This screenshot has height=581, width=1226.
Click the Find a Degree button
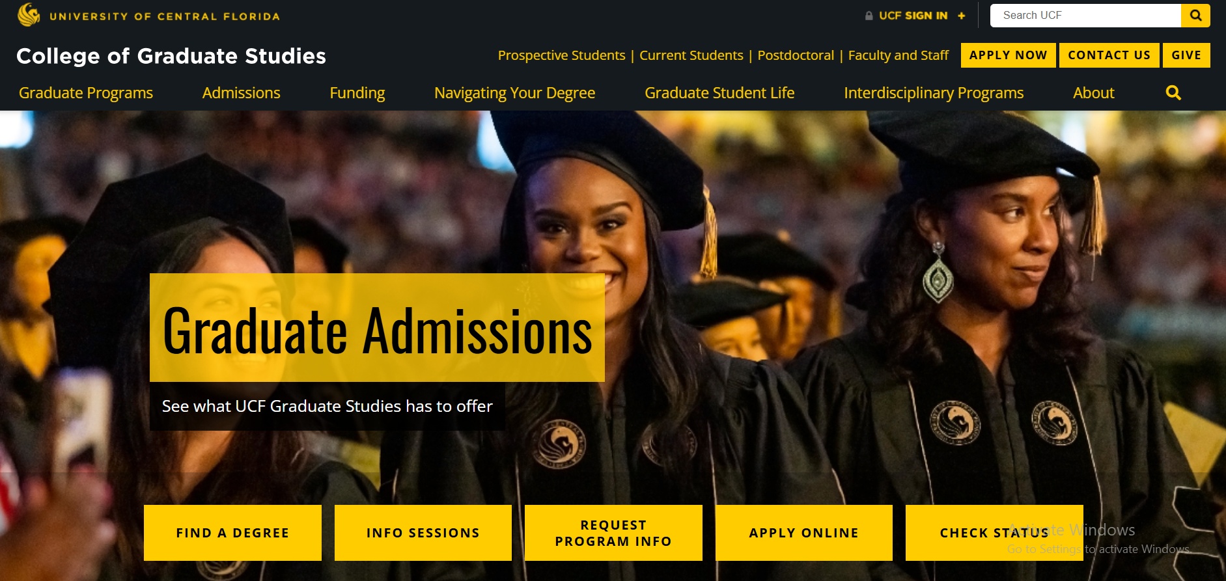pyautogui.click(x=232, y=533)
